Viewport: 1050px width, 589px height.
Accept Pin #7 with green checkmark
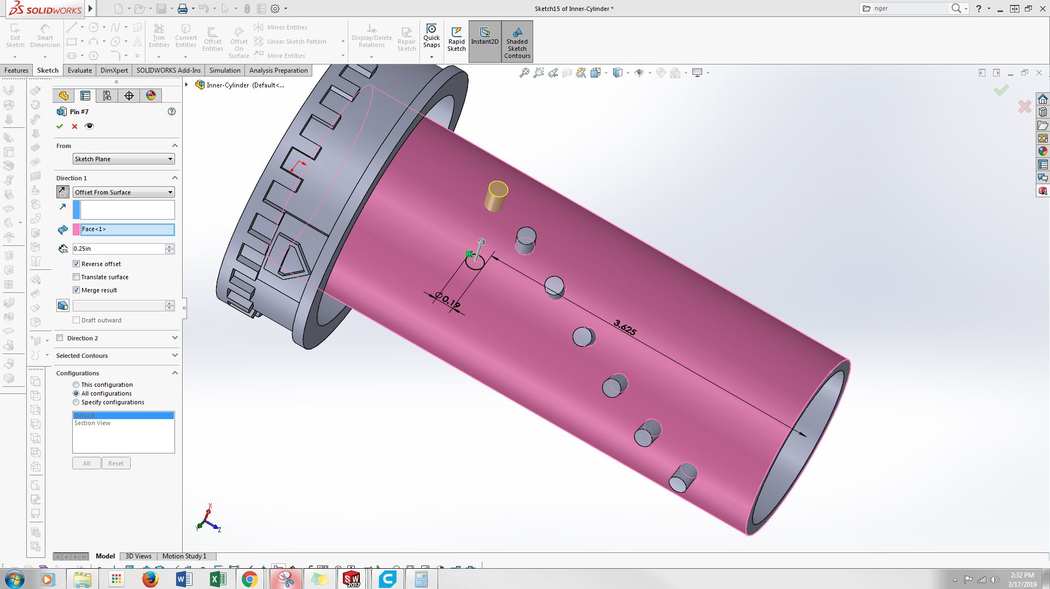point(60,126)
